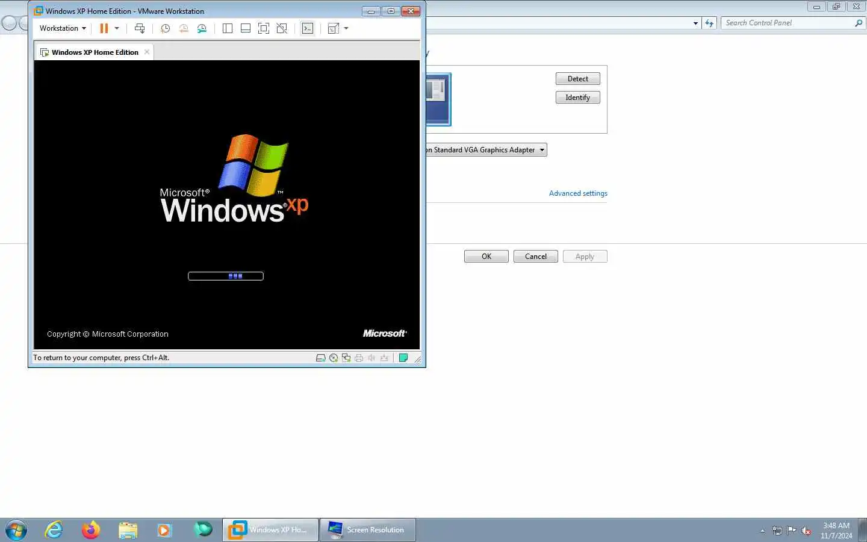The height and width of the screenshot is (542, 867).
Task: Click the Identify button in Screen Resolution
Action: (x=578, y=98)
